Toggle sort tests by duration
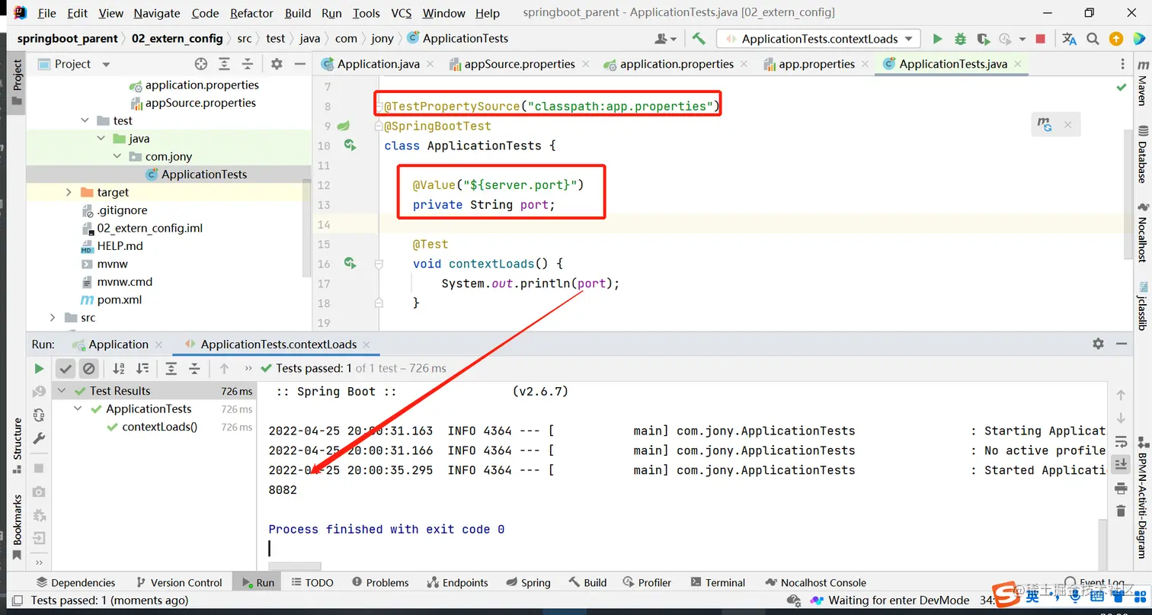This screenshot has width=1152, height=615. (142, 369)
